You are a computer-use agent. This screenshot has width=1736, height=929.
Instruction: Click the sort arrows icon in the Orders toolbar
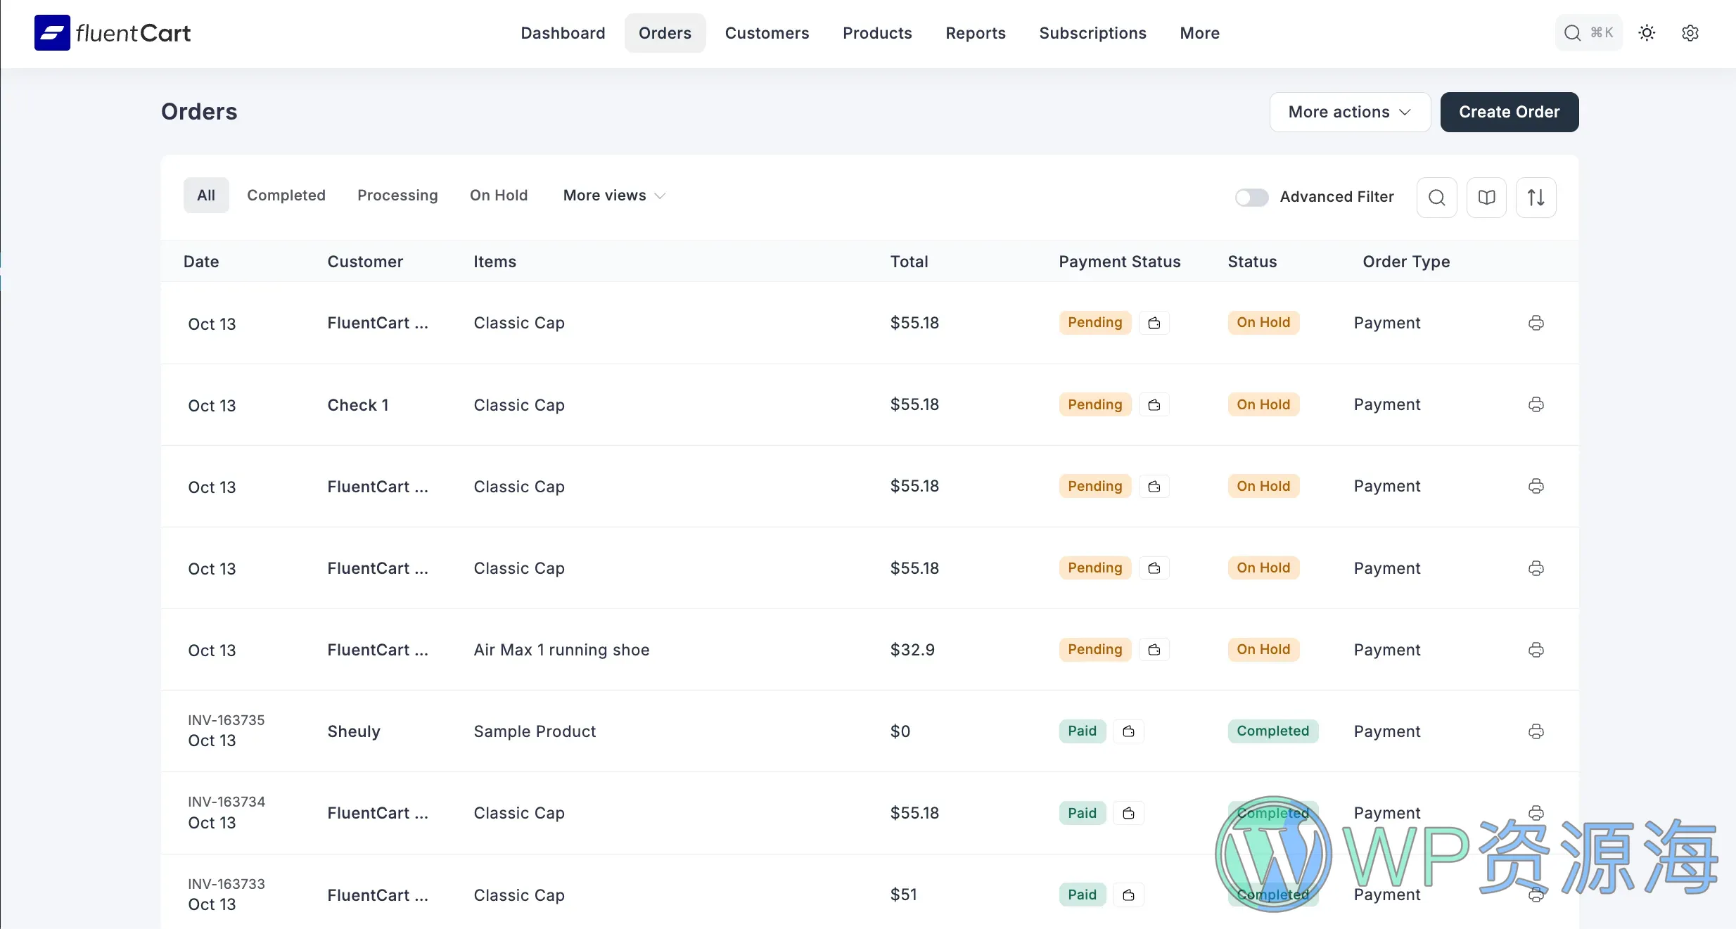[1536, 197]
